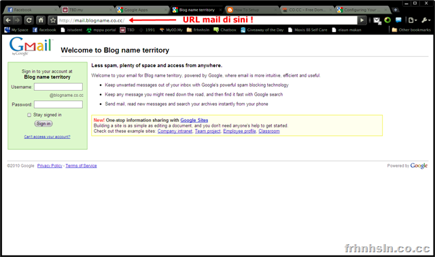This screenshot has height=257, width=435.
Task: Open the Giveaway of the Day bookmark
Action: 262,30
